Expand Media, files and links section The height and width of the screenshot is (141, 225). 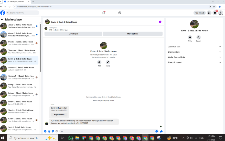pos(194,57)
